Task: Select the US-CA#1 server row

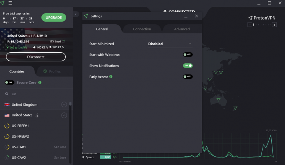Action: click(35, 147)
